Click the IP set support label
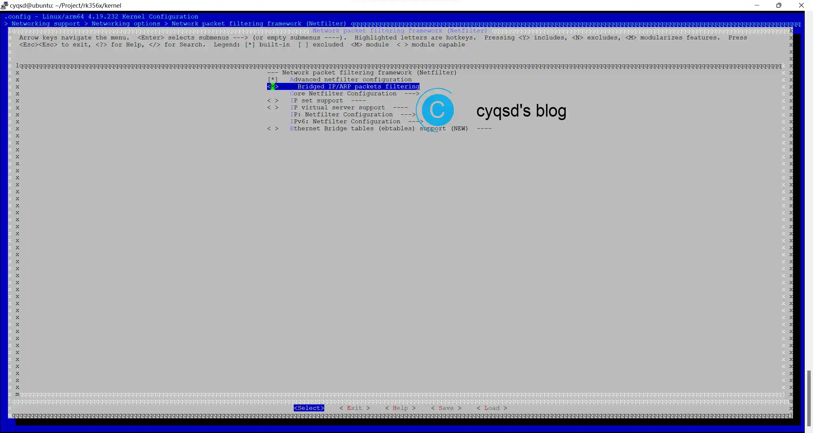813x433 pixels. tap(317, 101)
